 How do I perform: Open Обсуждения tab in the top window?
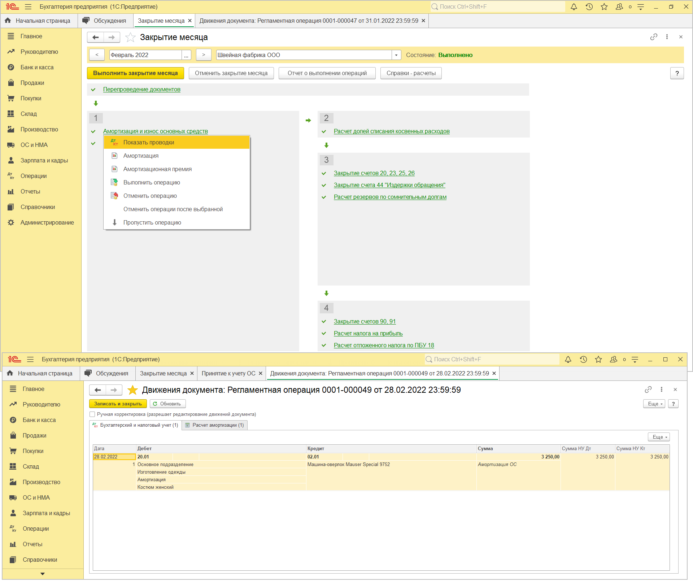click(105, 21)
